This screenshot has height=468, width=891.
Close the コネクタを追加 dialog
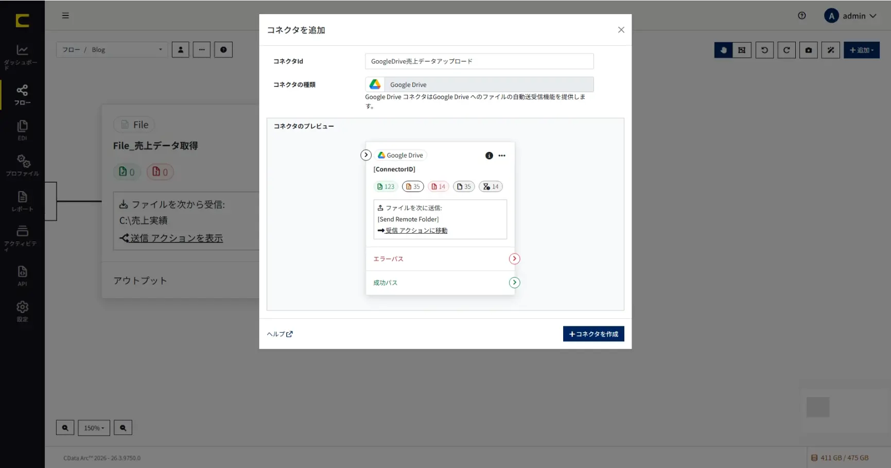621,30
